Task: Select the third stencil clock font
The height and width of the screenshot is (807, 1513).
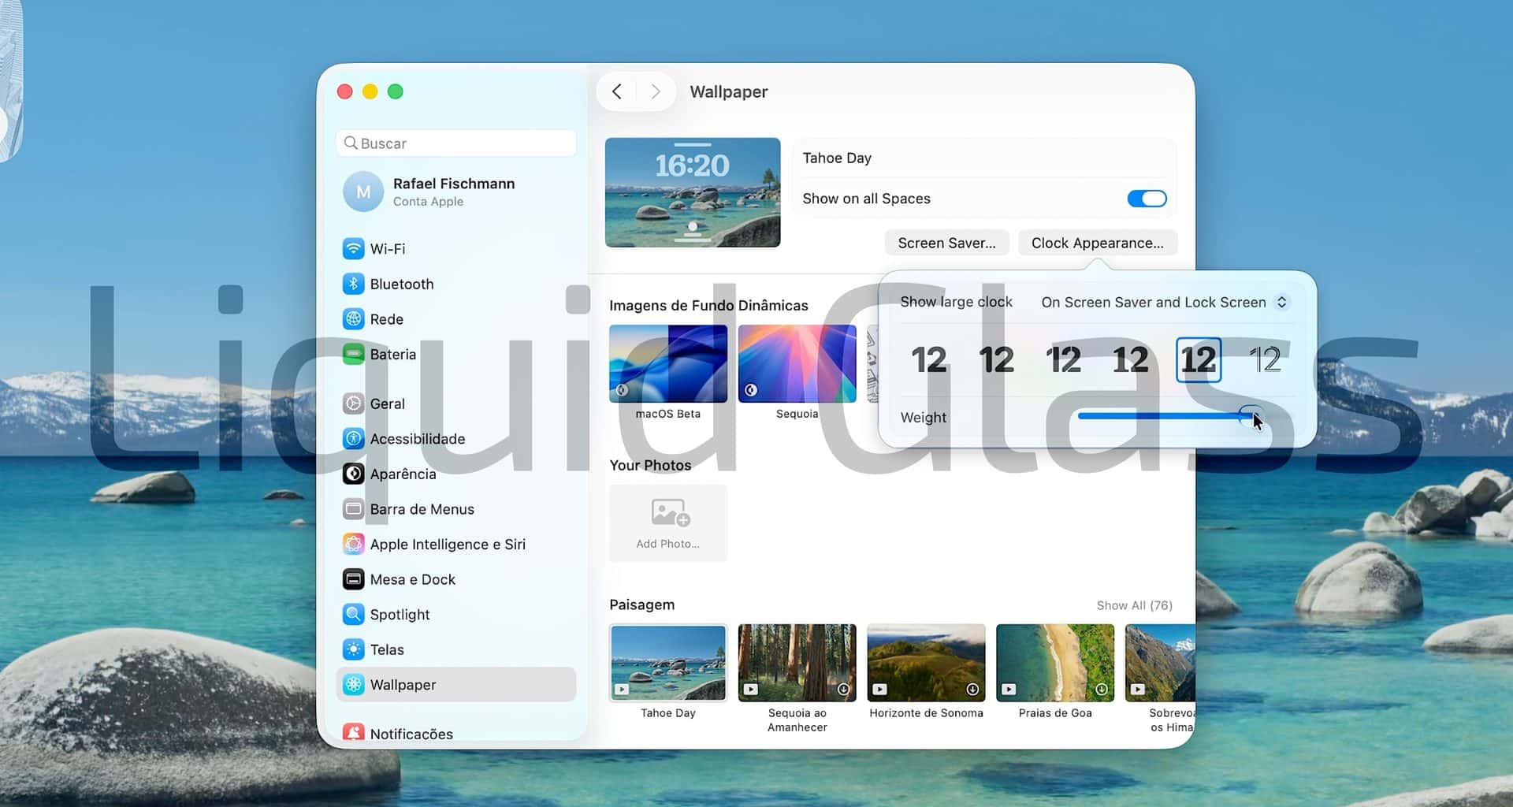Action: [x=1063, y=360]
